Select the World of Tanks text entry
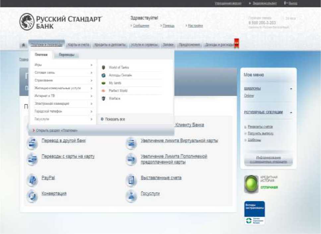The width and height of the screenshot is (321, 234). point(119,68)
